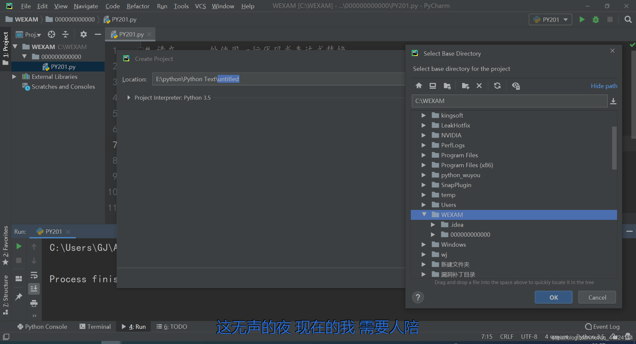Close the PY201 Run tab
The width and height of the screenshot is (636, 344).
click(x=68, y=232)
